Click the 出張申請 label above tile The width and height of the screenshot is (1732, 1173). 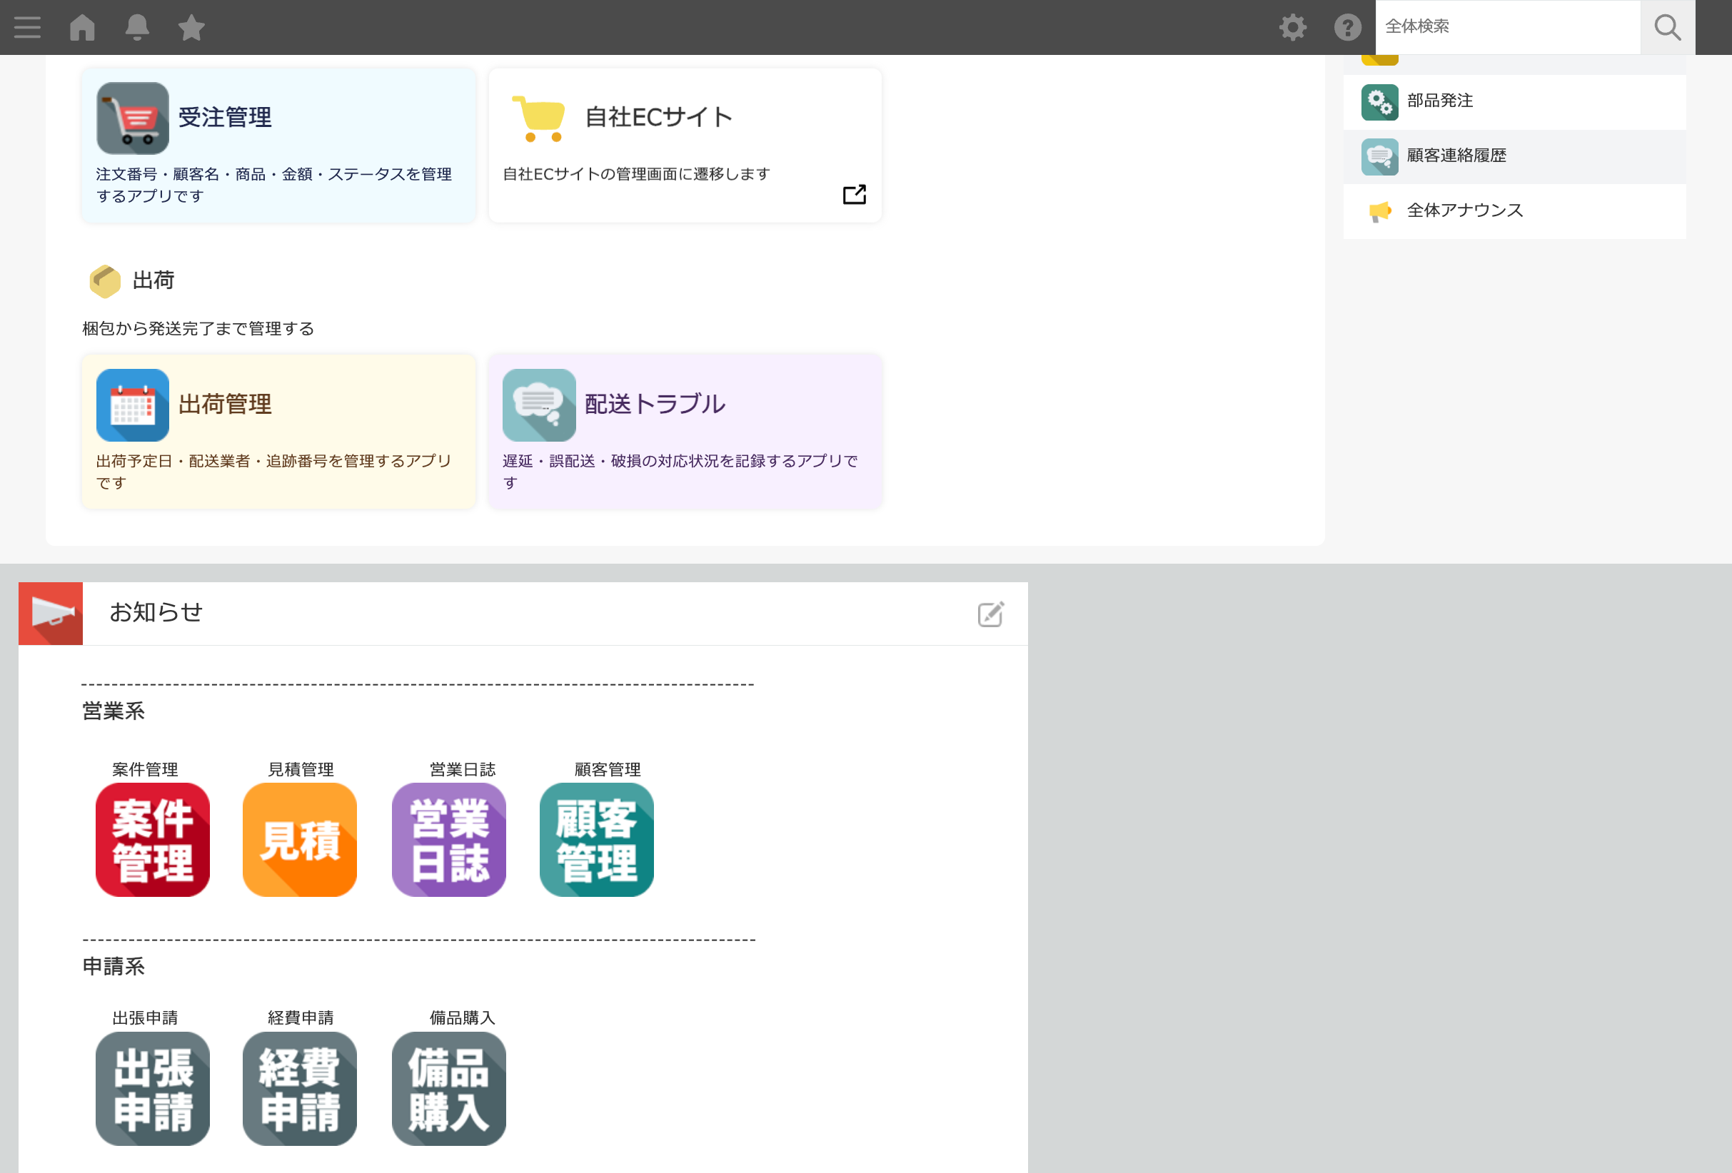coord(146,1018)
